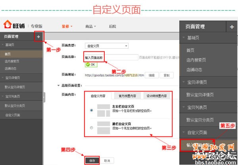Click the 页面名称 input field
The height and width of the screenshot is (165, 238).
point(111,57)
